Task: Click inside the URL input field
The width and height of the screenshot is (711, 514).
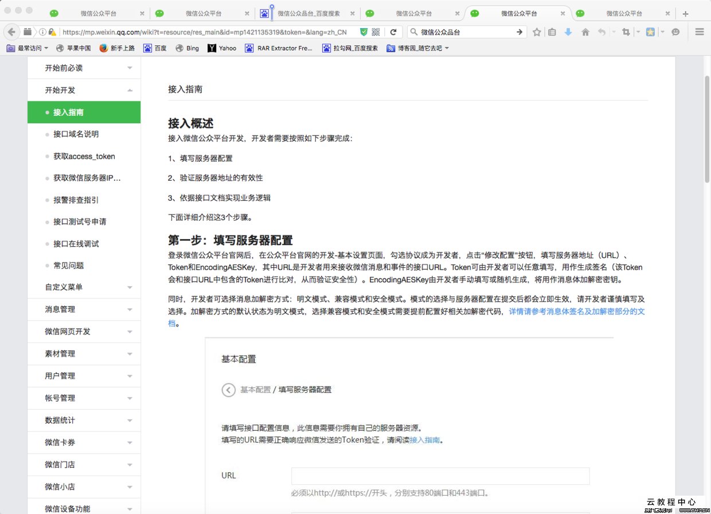Action: [440, 476]
